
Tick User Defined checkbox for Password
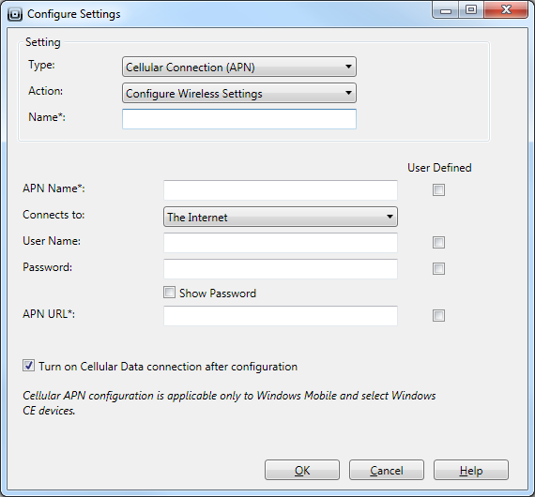(438, 268)
